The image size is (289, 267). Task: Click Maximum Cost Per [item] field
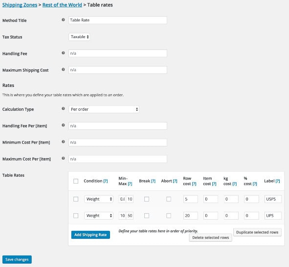tap(118, 159)
